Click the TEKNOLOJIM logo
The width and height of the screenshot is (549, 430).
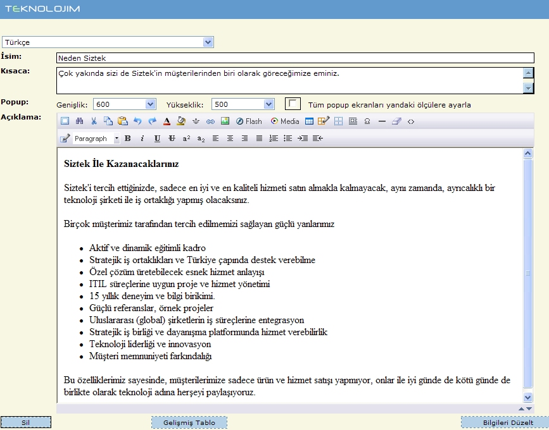(42, 9)
